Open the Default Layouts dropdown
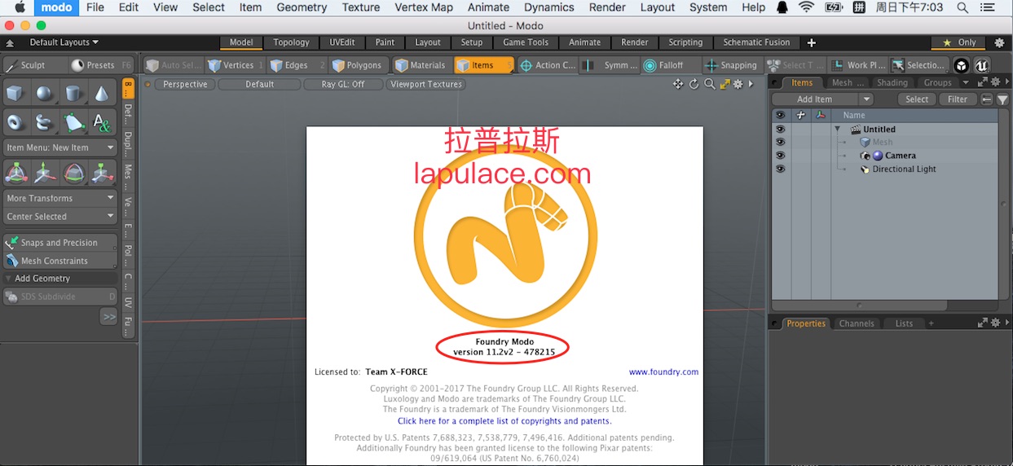This screenshot has width=1013, height=466. click(x=64, y=42)
